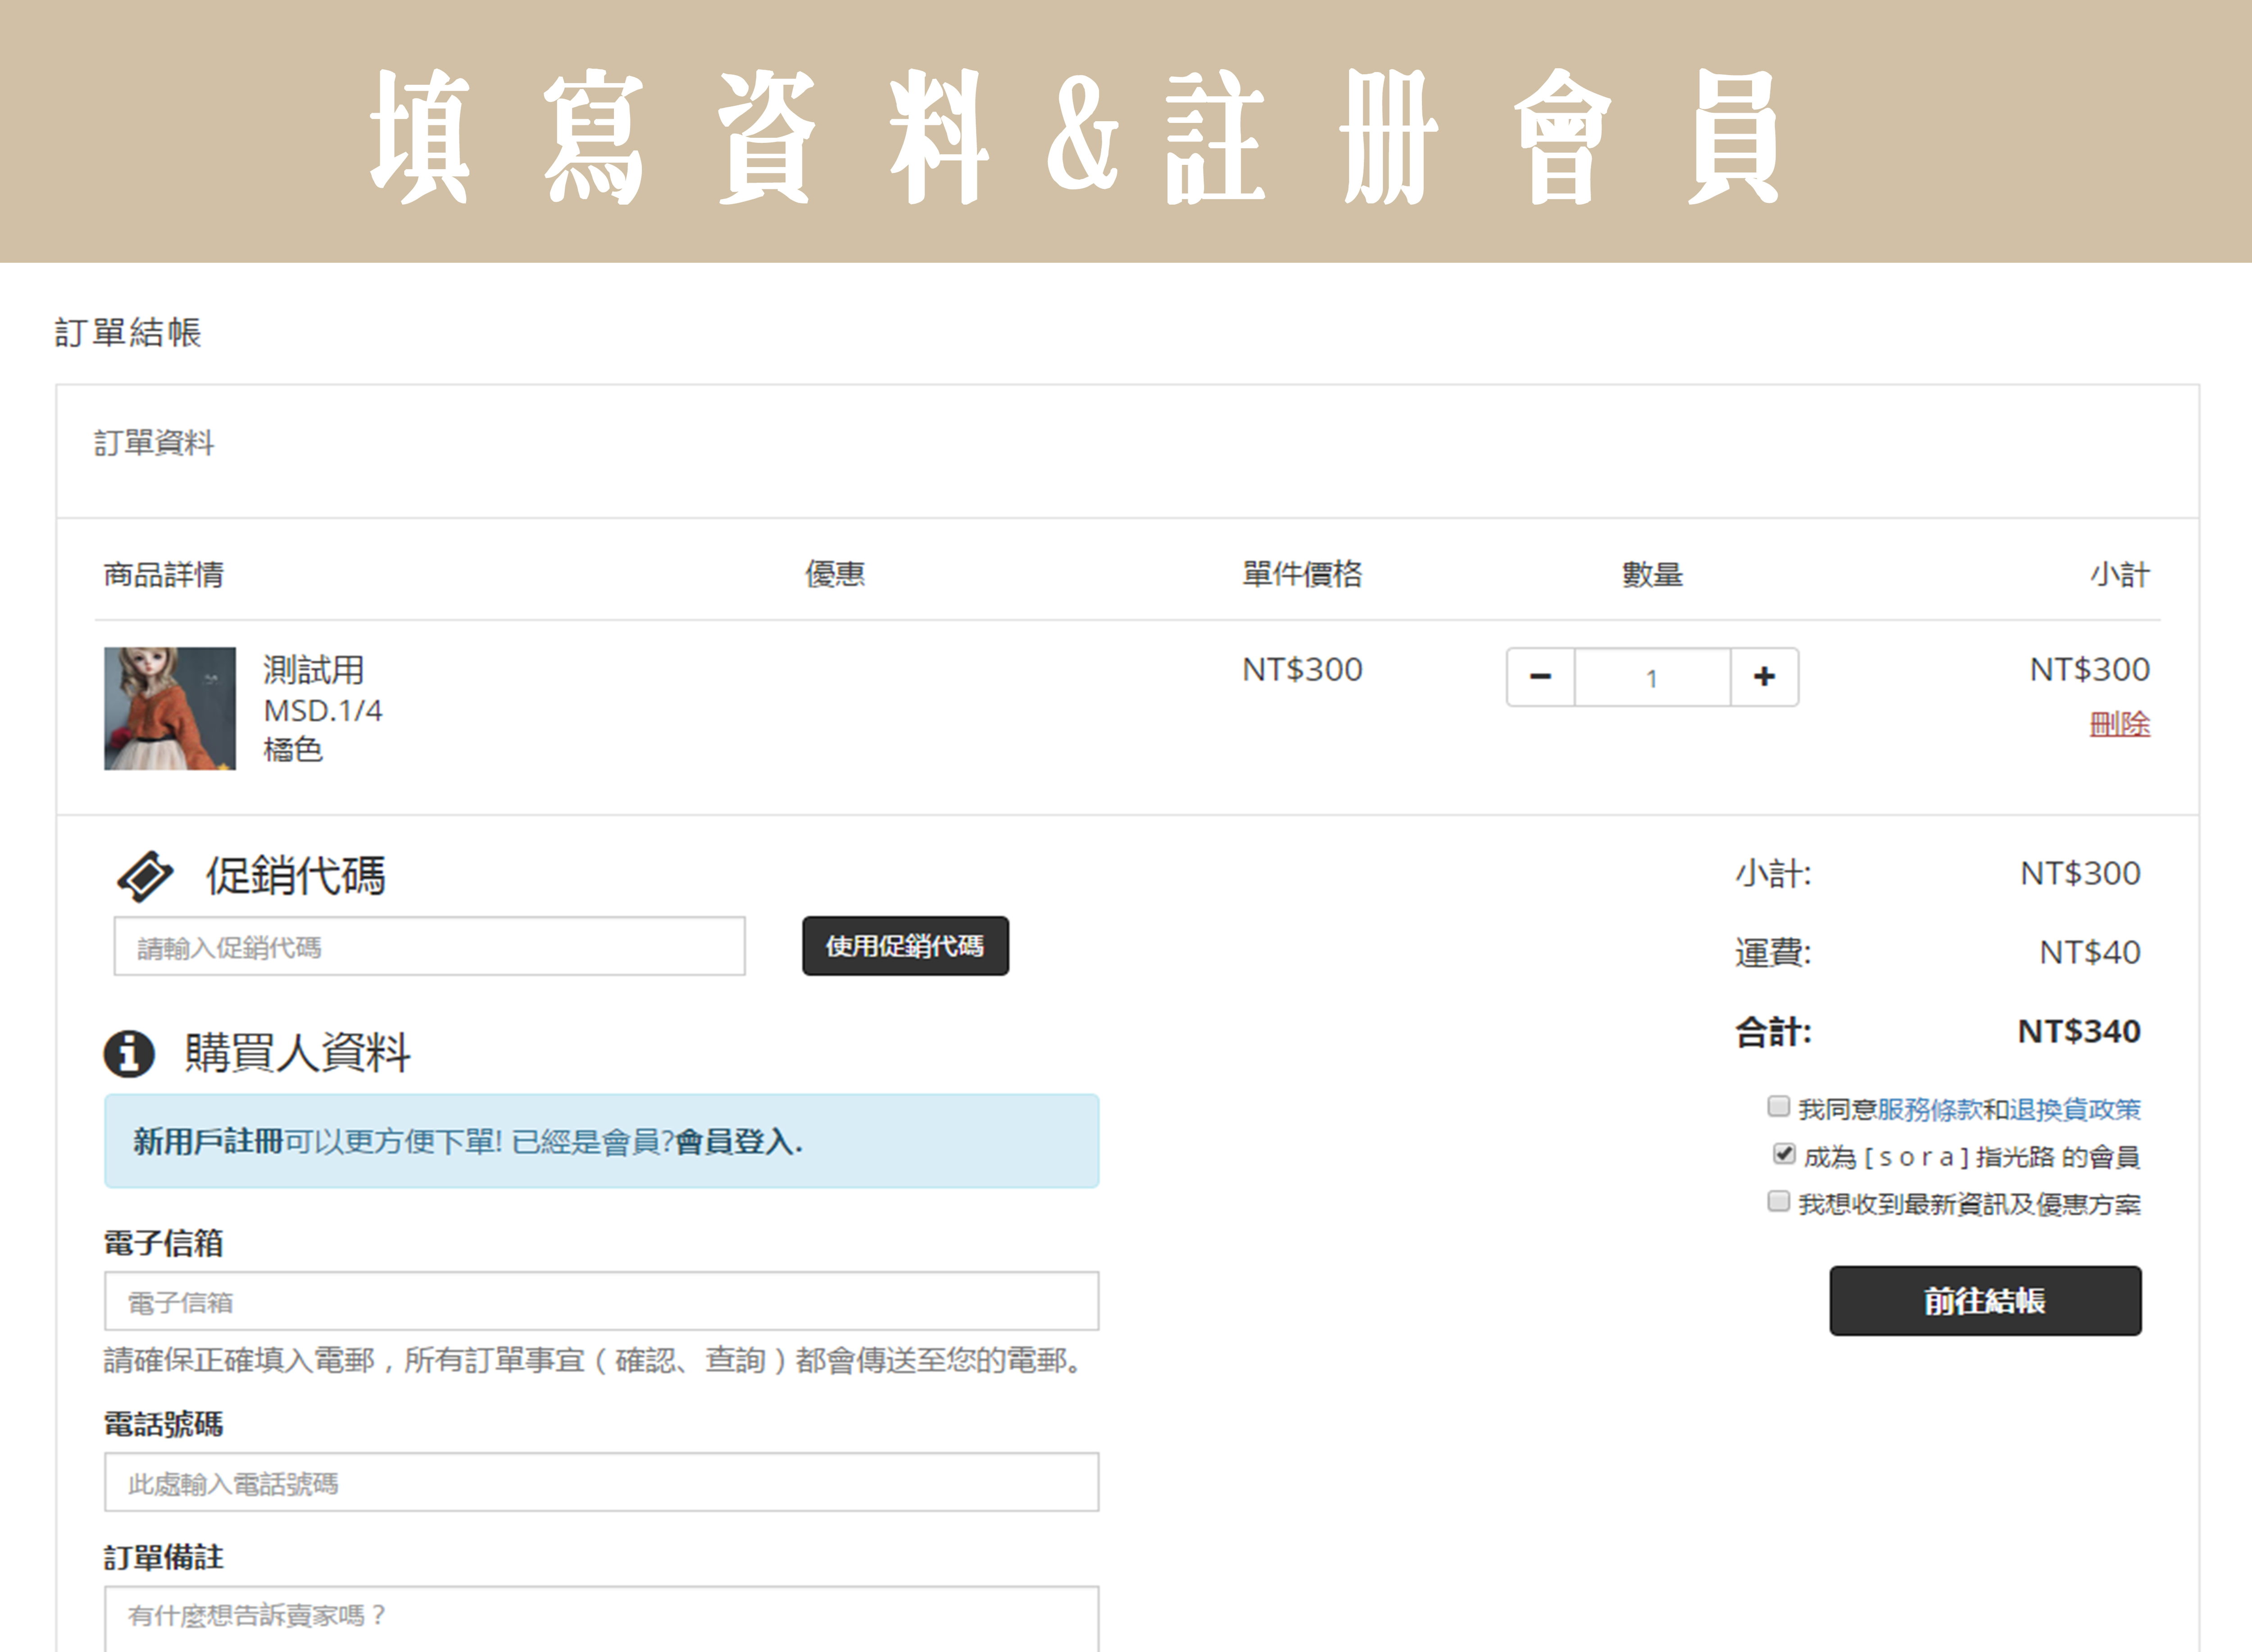Click the minus quantity button
This screenshot has width=2252, height=1652.
click(x=1540, y=677)
